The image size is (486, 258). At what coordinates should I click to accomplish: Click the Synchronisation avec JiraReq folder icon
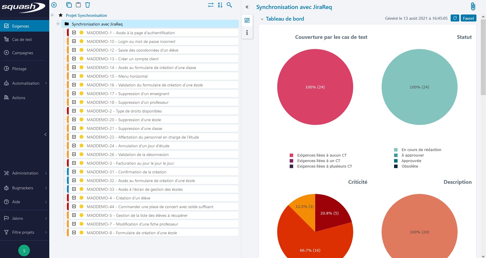click(x=67, y=24)
